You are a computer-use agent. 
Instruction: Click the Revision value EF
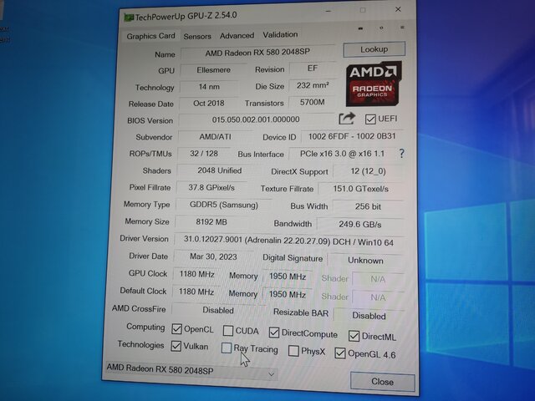[312, 69]
